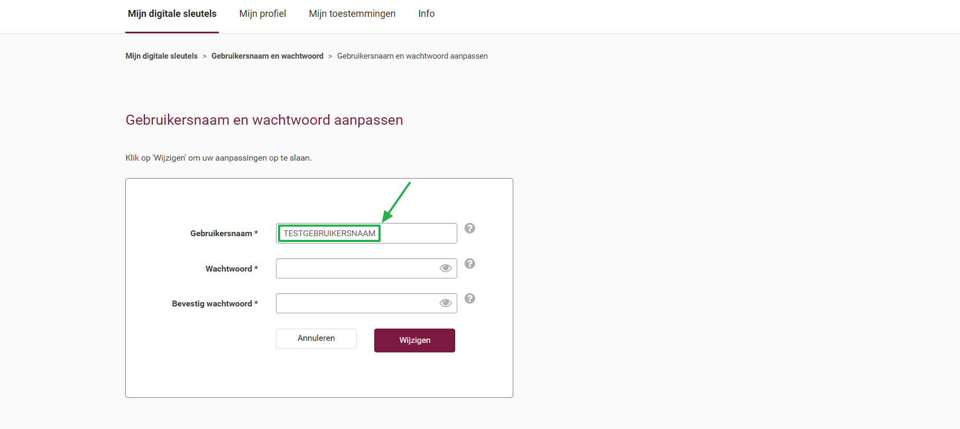Viewport: 960px width, 429px height.
Task: Click the Bevestig wachtwoord input field
Action: coord(359,303)
